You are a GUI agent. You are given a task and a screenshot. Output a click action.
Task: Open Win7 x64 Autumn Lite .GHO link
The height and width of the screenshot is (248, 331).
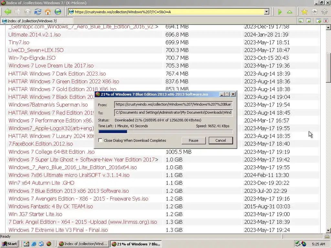(x=41, y=183)
